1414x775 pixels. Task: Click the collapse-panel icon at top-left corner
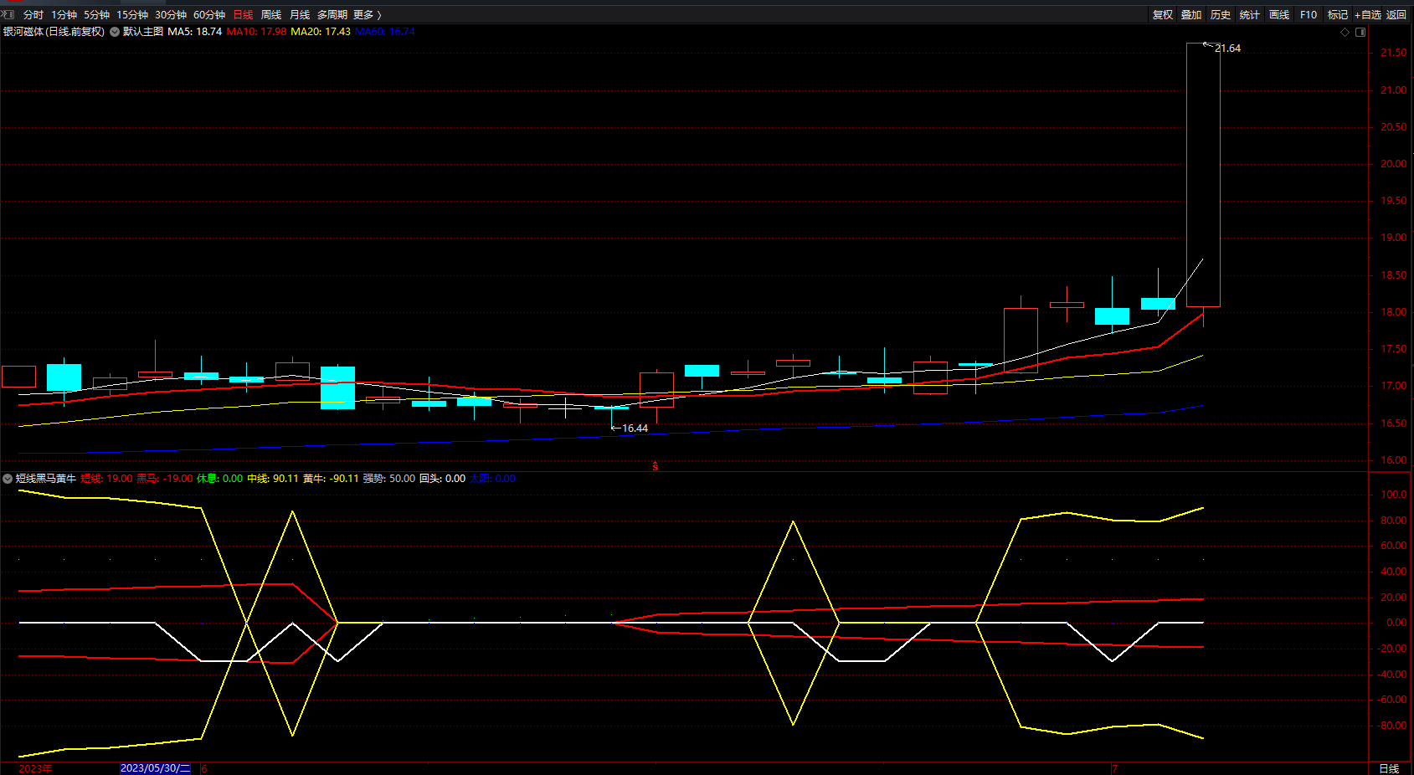[x=8, y=14]
